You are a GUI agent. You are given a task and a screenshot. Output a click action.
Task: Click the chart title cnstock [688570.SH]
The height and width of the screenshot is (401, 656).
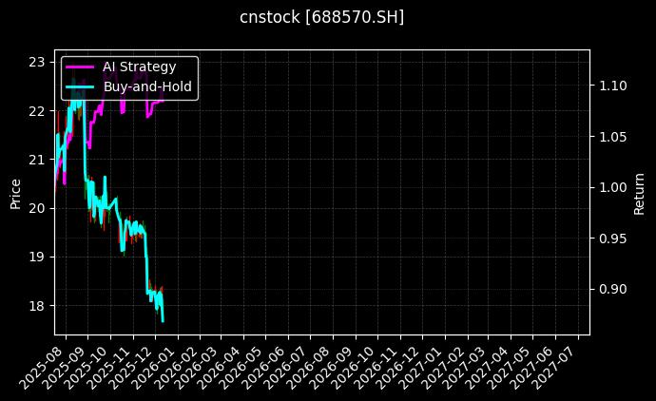321,17
